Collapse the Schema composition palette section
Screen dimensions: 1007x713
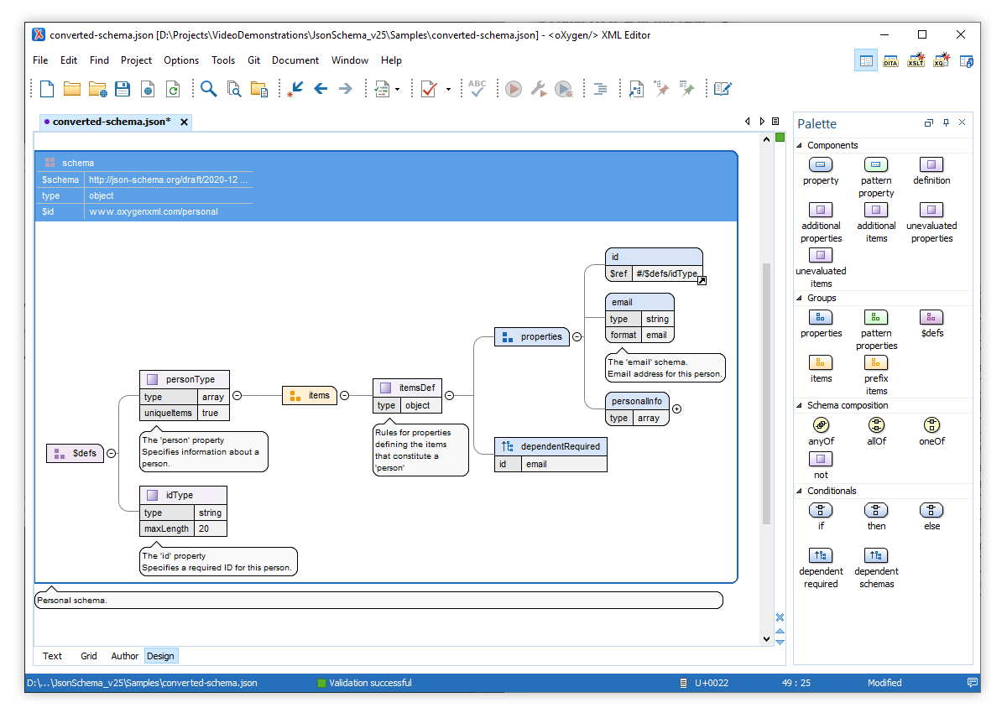(x=799, y=405)
